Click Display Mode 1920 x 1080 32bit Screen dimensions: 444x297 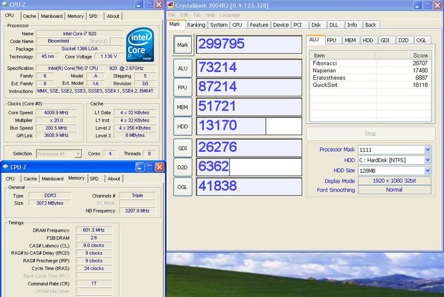(x=395, y=180)
